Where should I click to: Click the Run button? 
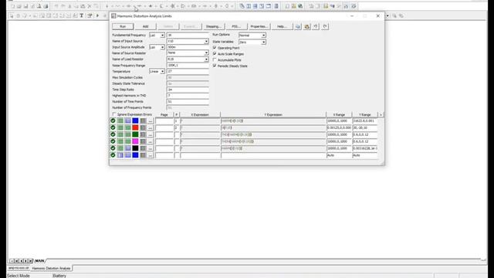pos(123,26)
